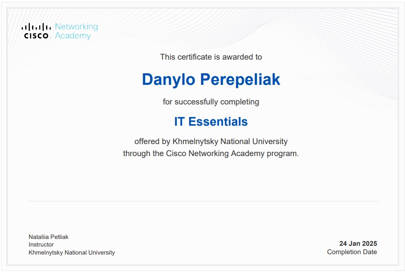Viewport: 405px width, 273px height.
Task: Click Khmelnytsky National University under Instructor
Action: pyautogui.click(x=72, y=253)
